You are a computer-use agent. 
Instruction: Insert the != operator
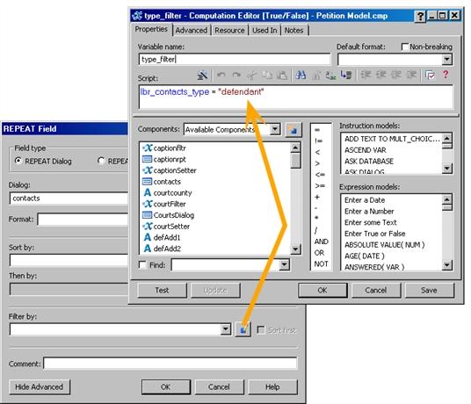pos(318,141)
